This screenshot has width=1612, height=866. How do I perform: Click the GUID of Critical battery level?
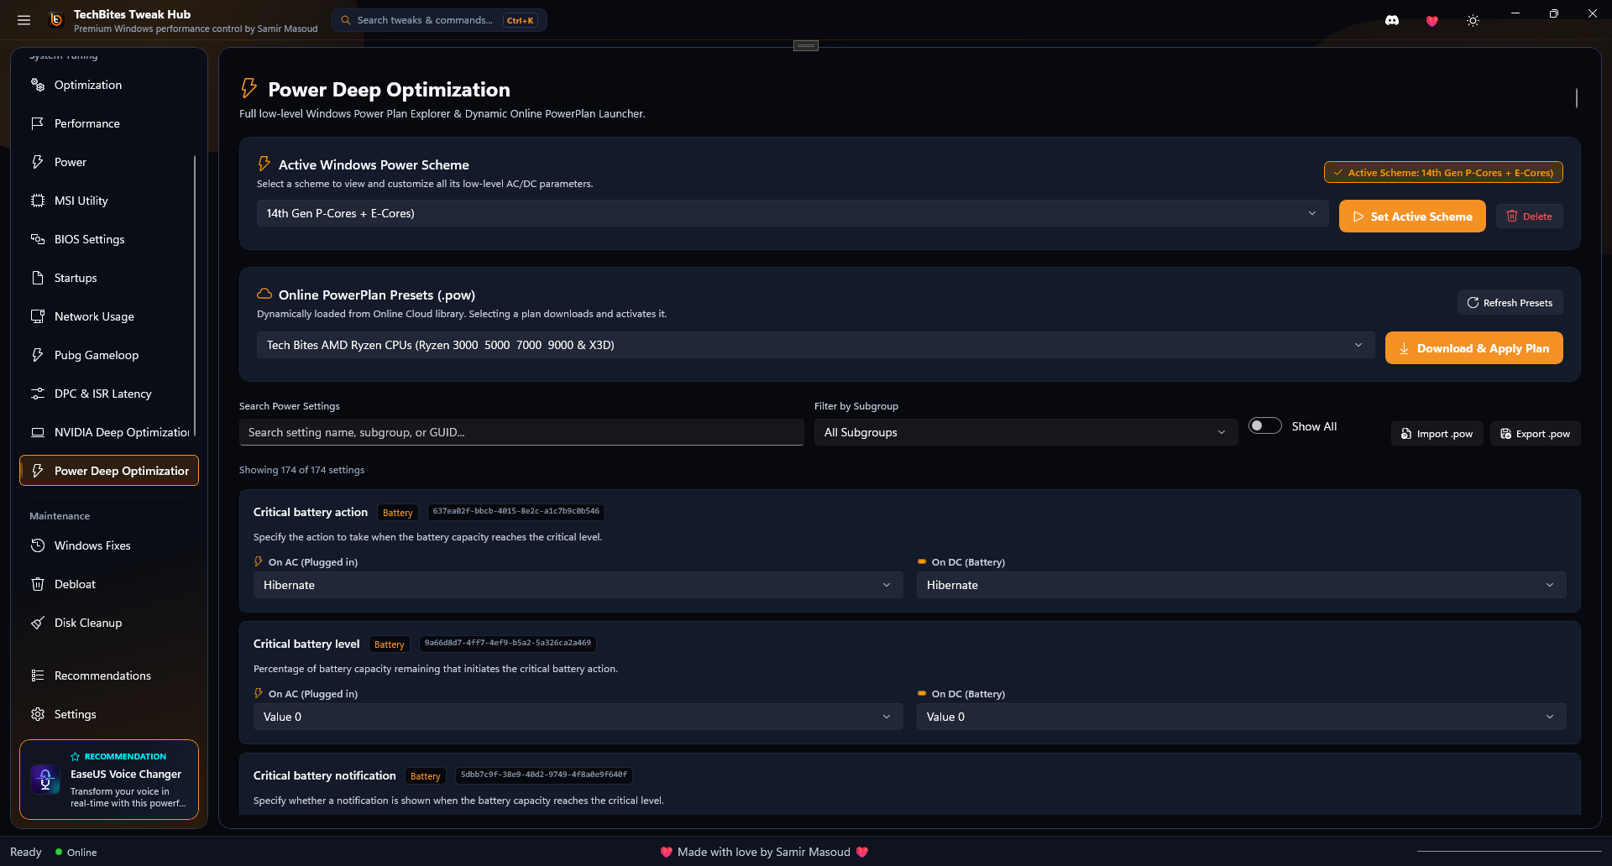tap(507, 643)
